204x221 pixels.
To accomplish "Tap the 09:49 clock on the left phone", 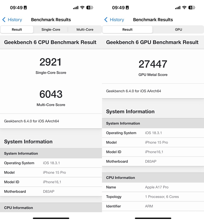I will coord(16,8).
